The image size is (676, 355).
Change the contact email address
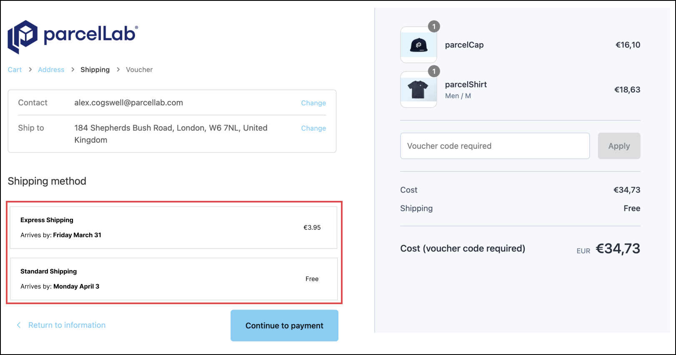click(313, 103)
